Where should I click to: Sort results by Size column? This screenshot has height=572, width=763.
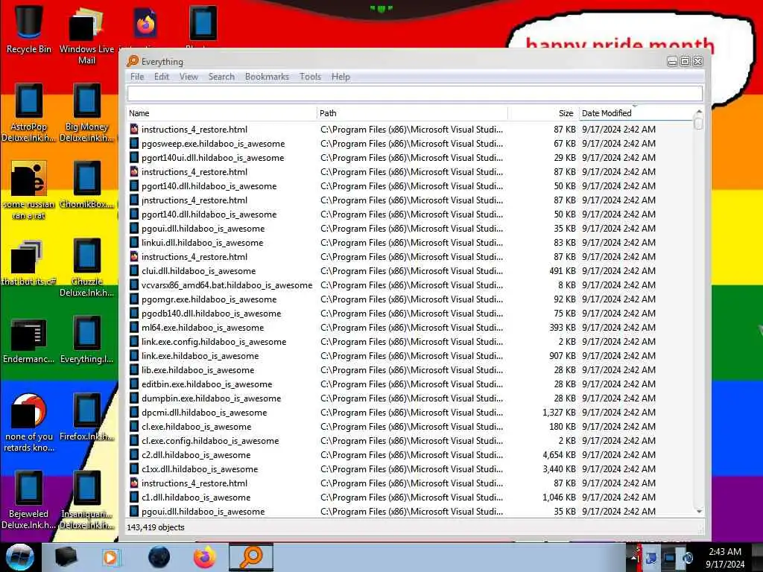(543, 113)
